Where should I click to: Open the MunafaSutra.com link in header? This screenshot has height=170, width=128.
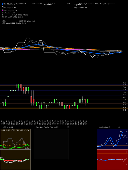(110, 4)
